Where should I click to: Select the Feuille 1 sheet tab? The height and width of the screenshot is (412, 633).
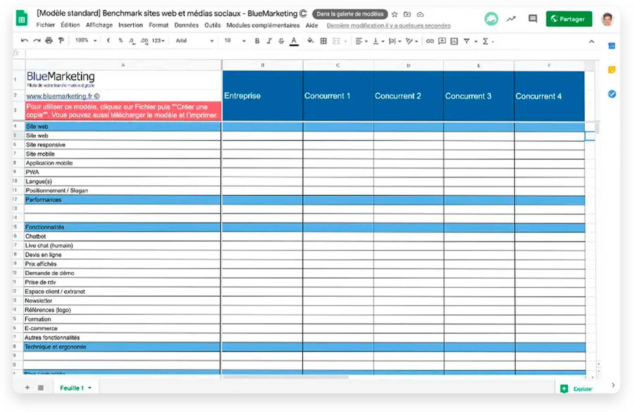73,387
